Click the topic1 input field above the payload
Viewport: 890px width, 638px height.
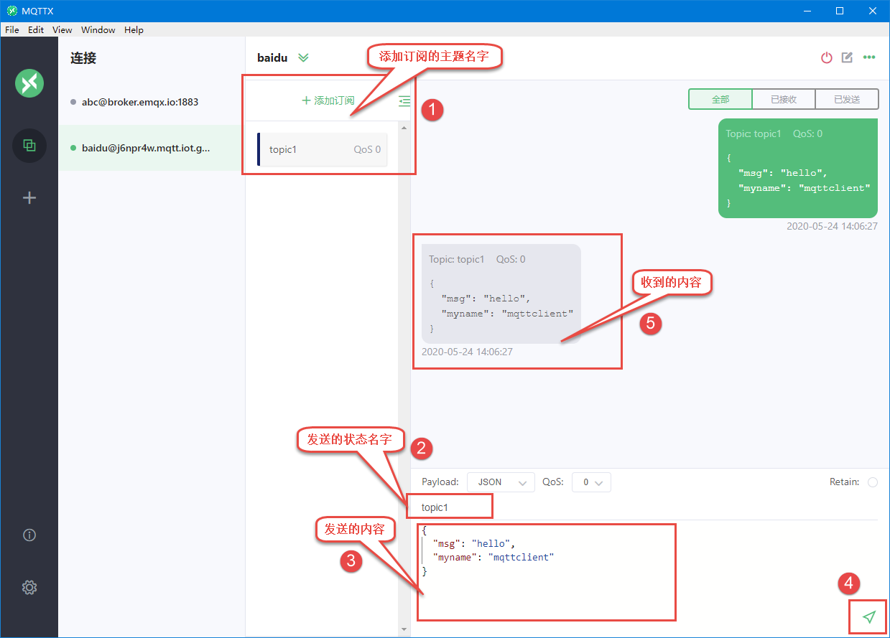click(x=450, y=506)
